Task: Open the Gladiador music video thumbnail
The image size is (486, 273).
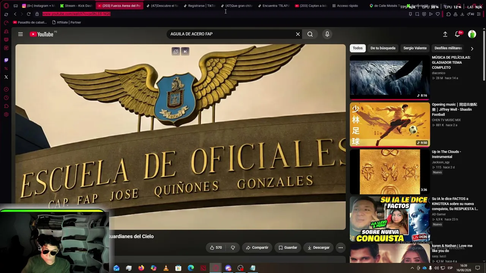Action: point(390,77)
